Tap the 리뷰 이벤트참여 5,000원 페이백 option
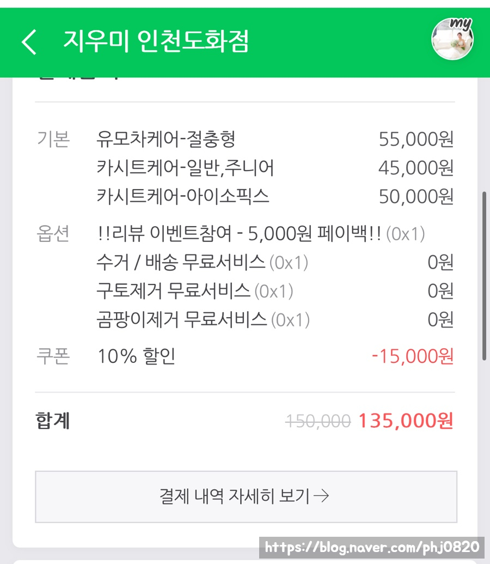Viewport: 490px width, 564px height. 260,234
